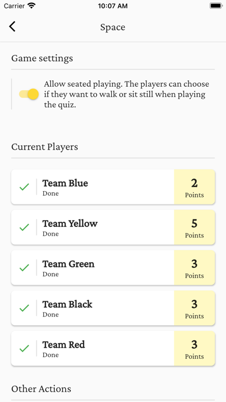Tap Team Yellow's 5 Points badge
This screenshot has width=226, height=402.
point(194,227)
